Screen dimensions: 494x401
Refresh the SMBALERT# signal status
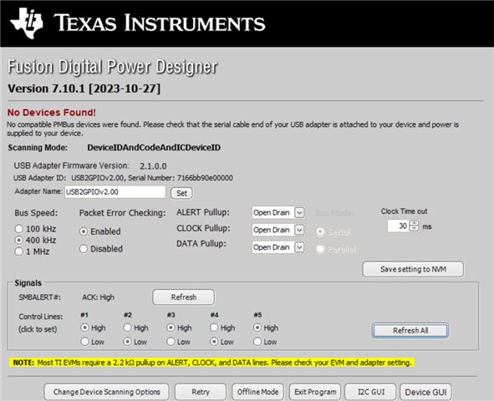[x=184, y=297]
